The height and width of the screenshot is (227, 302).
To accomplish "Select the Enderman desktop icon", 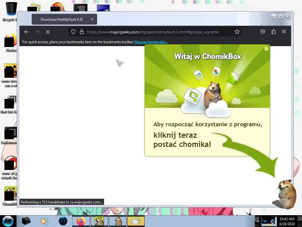I will tap(10, 135).
